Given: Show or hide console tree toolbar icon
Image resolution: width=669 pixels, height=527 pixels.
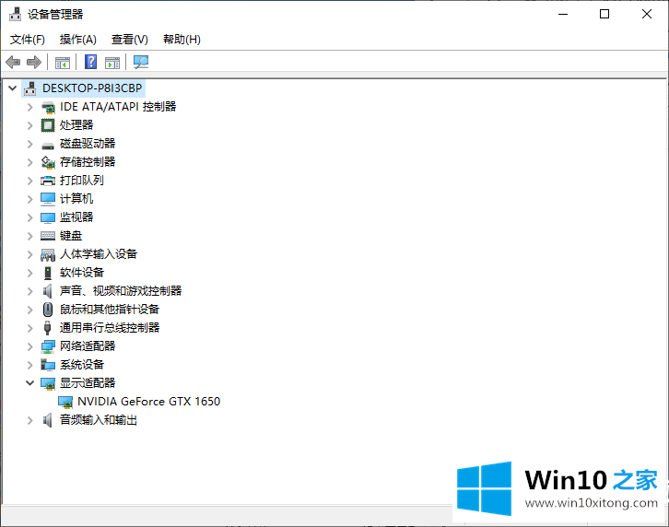Looking at the screenshot, I should 63,63.
